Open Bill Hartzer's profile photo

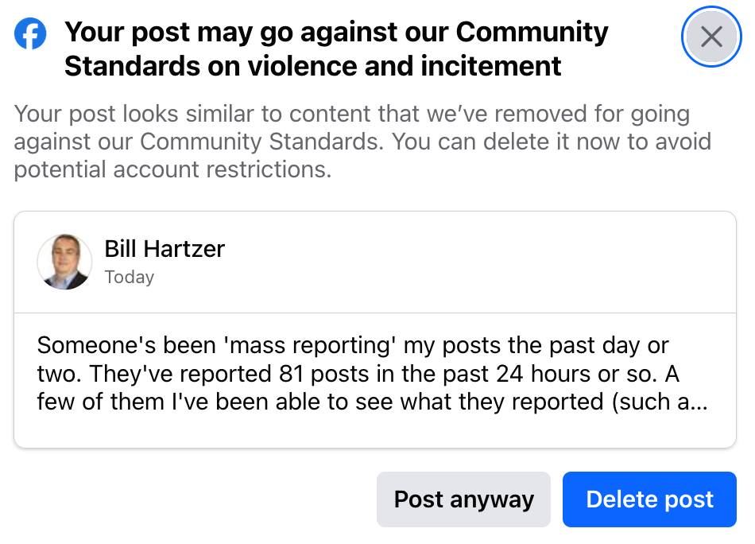pos(64,262)
